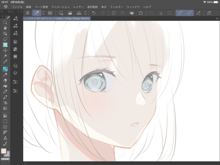Expand the stepper arrows beside save icon
Image resolution: width=220 pixels, height=165 pixels.
tap(86, 13)
